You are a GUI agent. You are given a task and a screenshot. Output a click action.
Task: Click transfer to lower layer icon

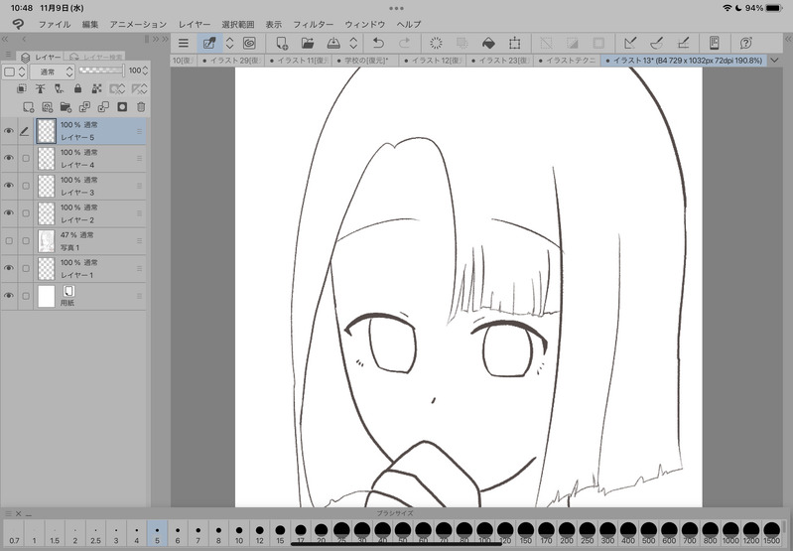pyautogui.click(x=84, y=107)
